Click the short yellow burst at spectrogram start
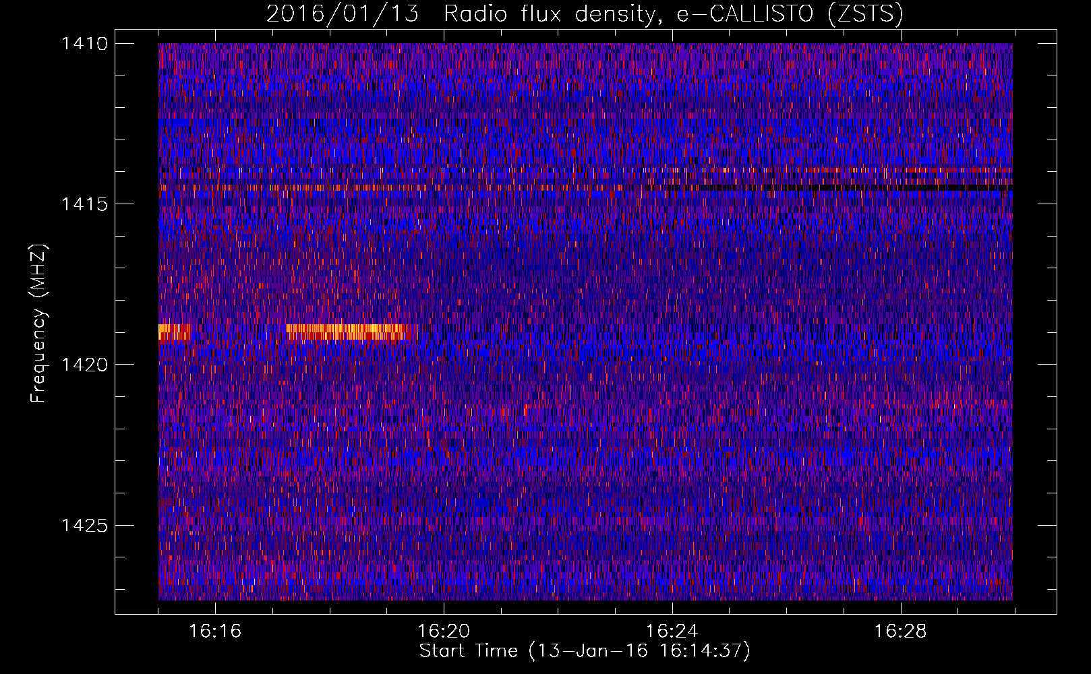 pyautogui.click(x=173, y=331)
